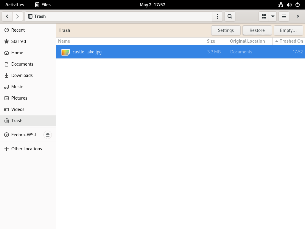Open Other Locations in the sidebar
Image resolution: width=305 pixels, height=229 pixels.
(28, 149)
